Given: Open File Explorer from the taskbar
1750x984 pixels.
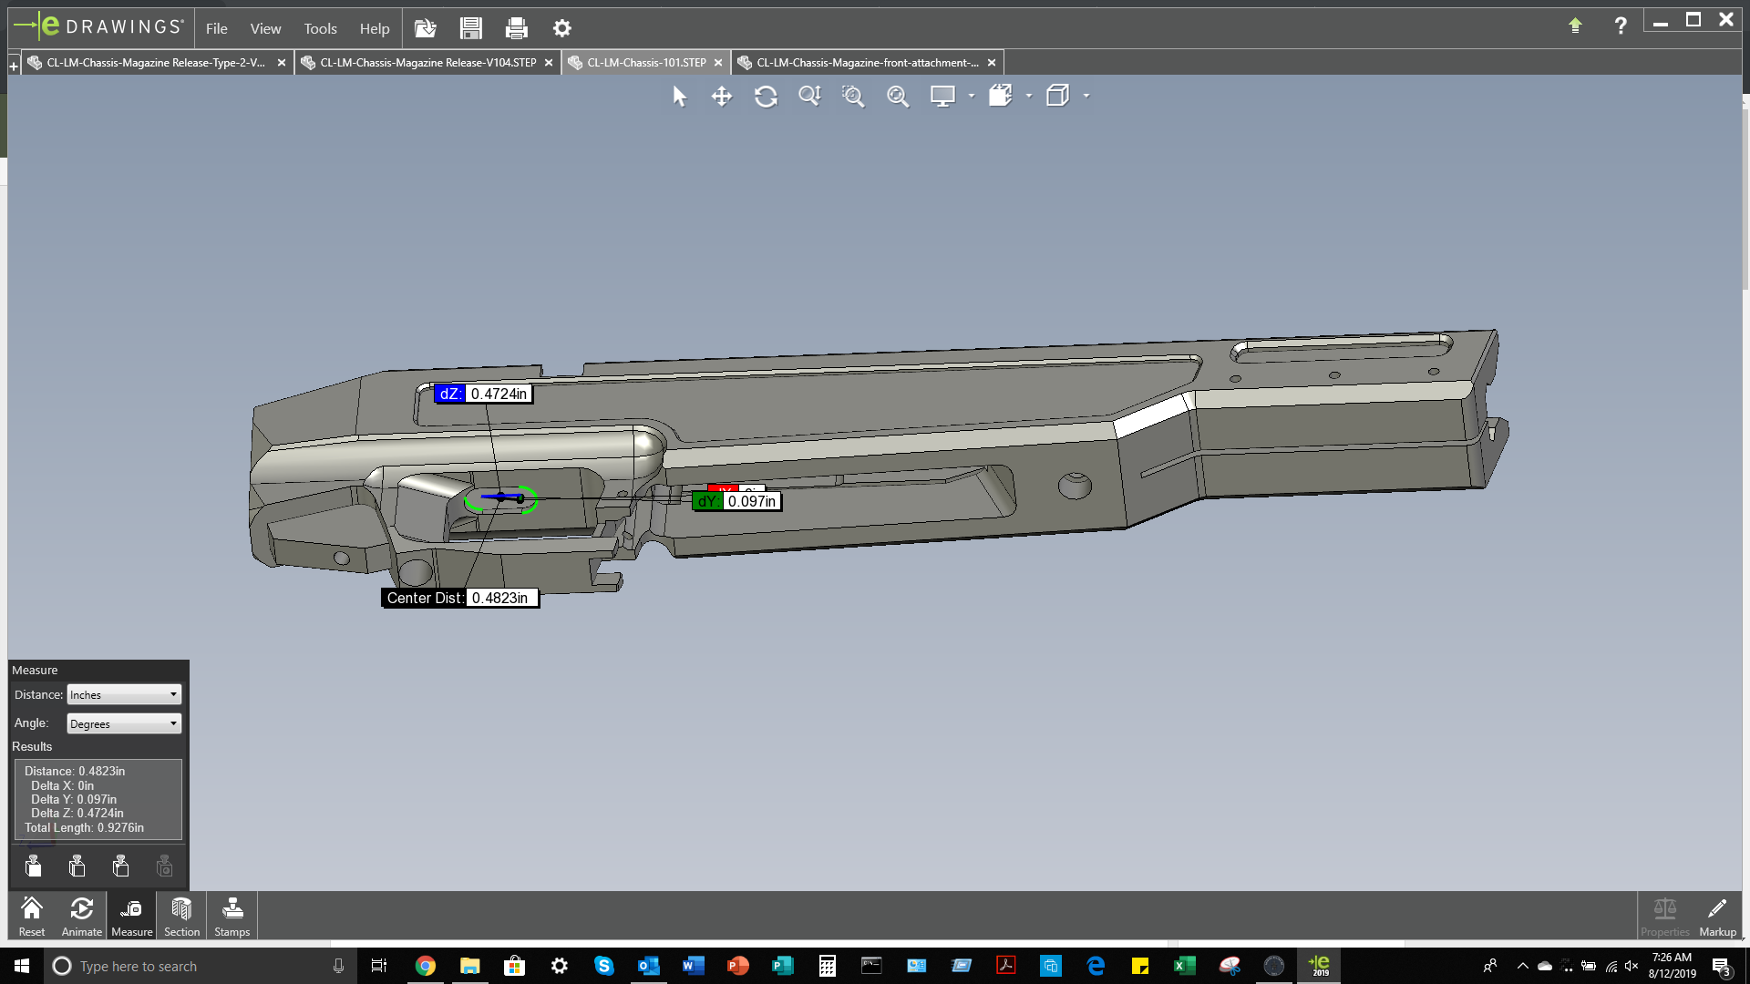Looking at the screenshot, I should (469, 966).
